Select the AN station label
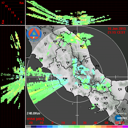The image size is (128, 128). click(84, 38)
